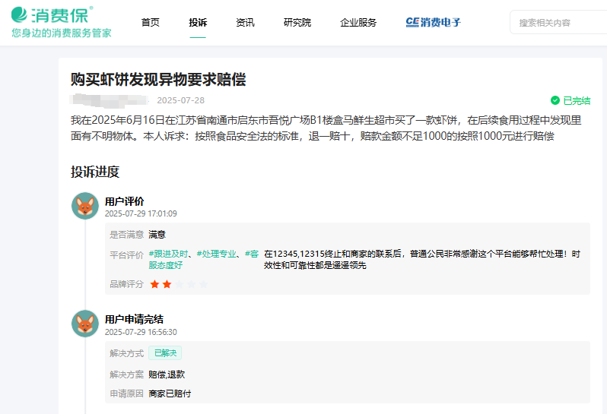Click the third empty rating star
Image resolution: width=607 pixels, height=414 pixels.
[x=179, y=285]
